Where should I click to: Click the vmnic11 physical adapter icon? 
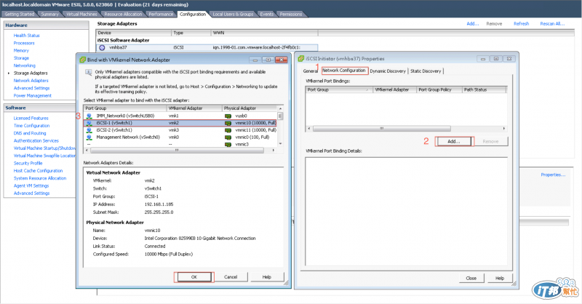pyautogui.click(x=228, y=130)
